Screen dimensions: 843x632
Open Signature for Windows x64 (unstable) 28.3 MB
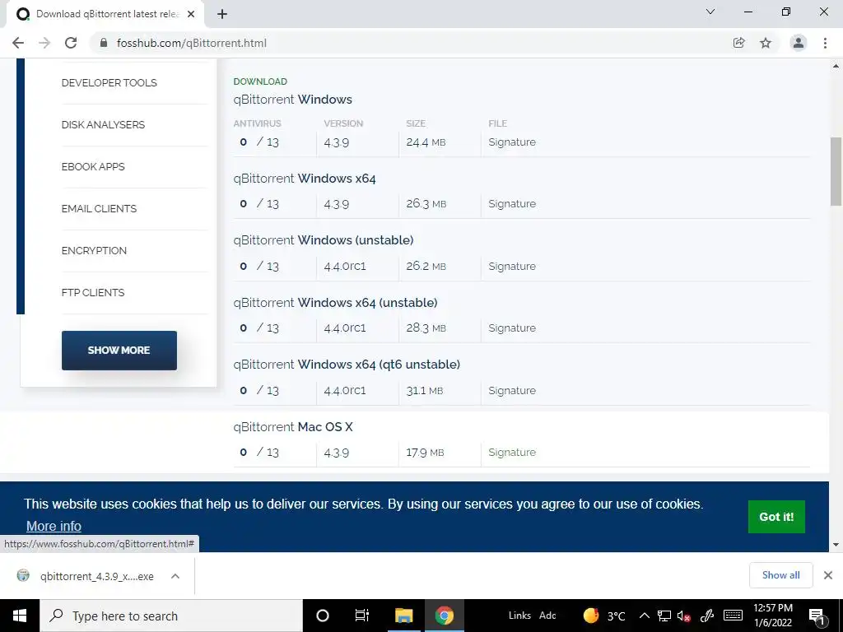click(x=512, y=328)
